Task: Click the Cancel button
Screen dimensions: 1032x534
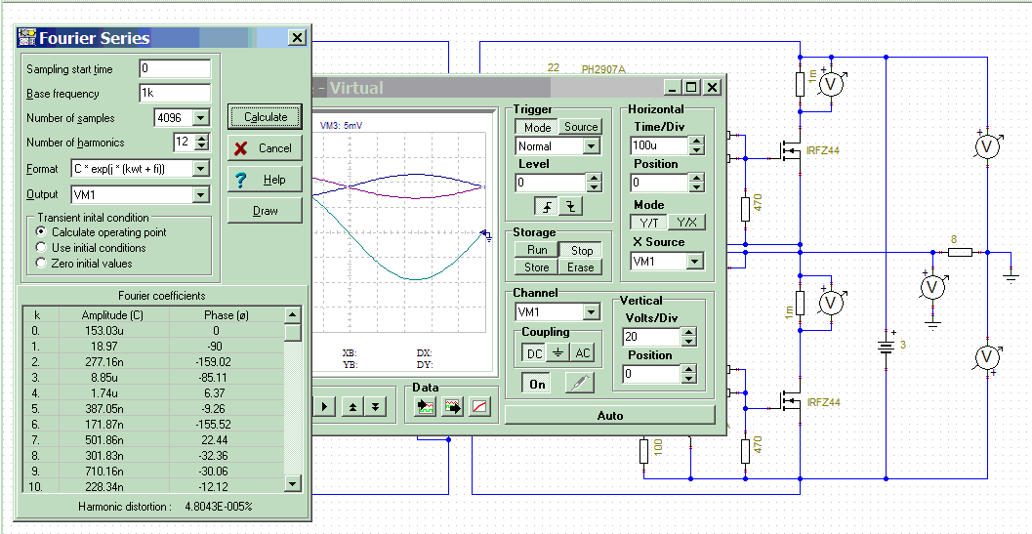Action: pos(266,148)
